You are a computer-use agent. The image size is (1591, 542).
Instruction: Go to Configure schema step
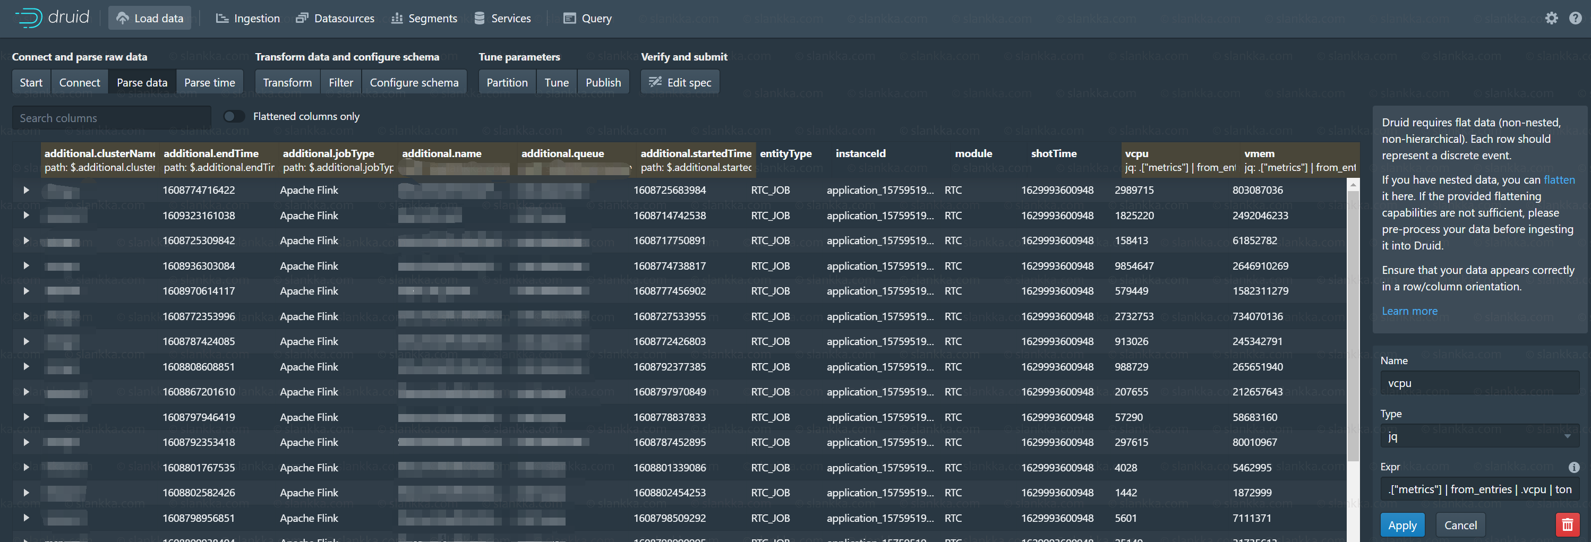(414, 82)
